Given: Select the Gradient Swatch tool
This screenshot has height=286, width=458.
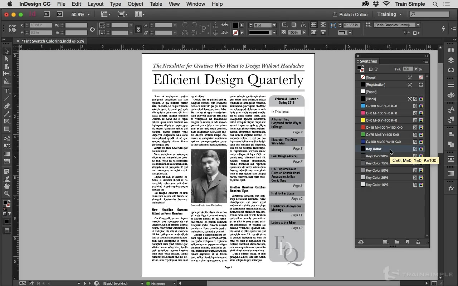Looking at the screenshot, I should point(6,154).
